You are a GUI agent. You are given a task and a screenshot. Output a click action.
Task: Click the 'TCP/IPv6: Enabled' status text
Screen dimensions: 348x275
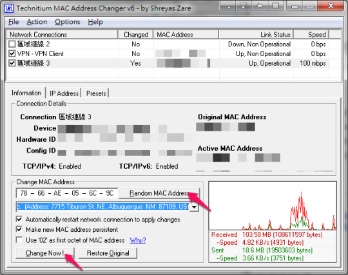[x=148, y=166]
